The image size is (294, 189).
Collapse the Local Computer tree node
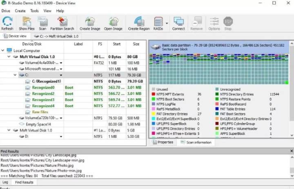[x=2, y=50]
